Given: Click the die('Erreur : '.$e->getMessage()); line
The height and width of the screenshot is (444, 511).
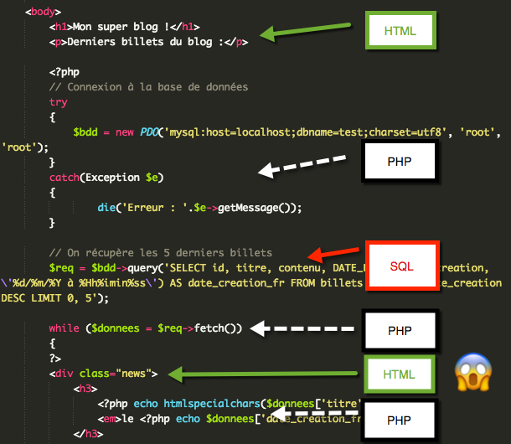Looking at the screenshot, I should pos(199,208).
